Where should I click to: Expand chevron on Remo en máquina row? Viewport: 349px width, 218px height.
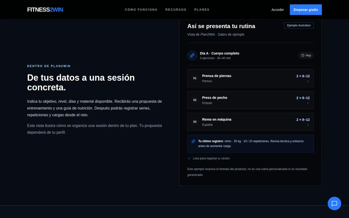pos(308,125)
